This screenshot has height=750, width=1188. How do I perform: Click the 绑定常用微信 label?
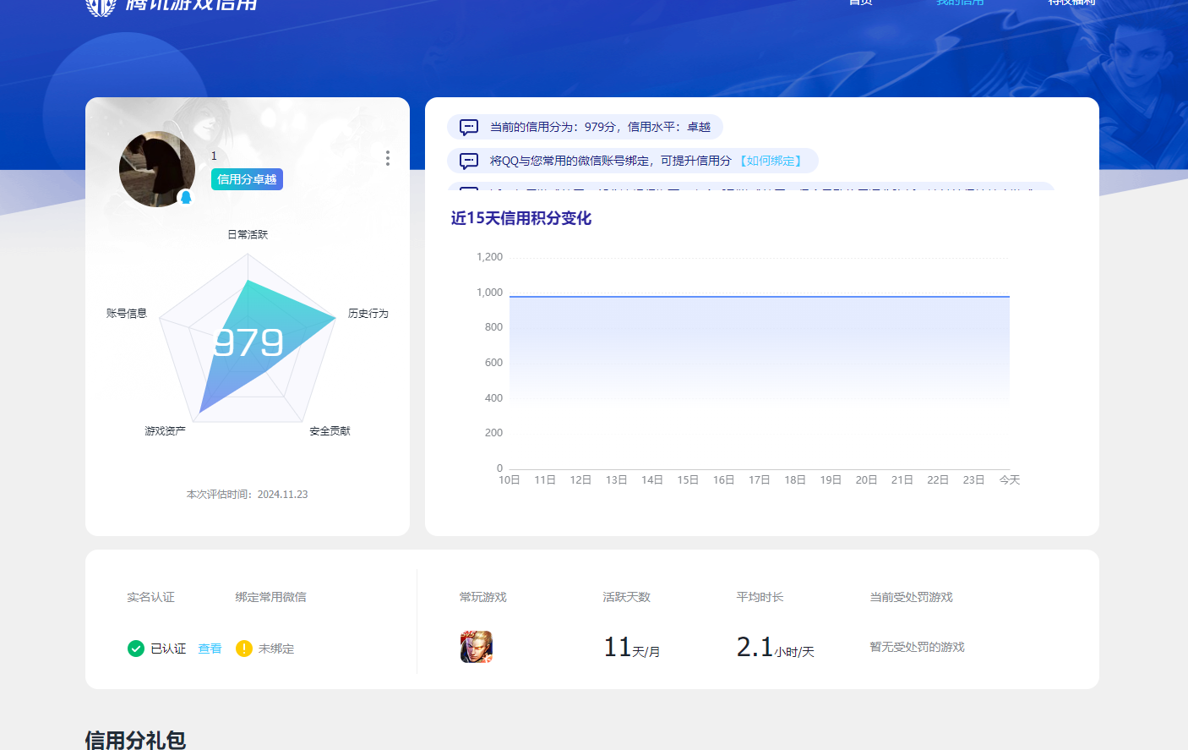point(270,597)
